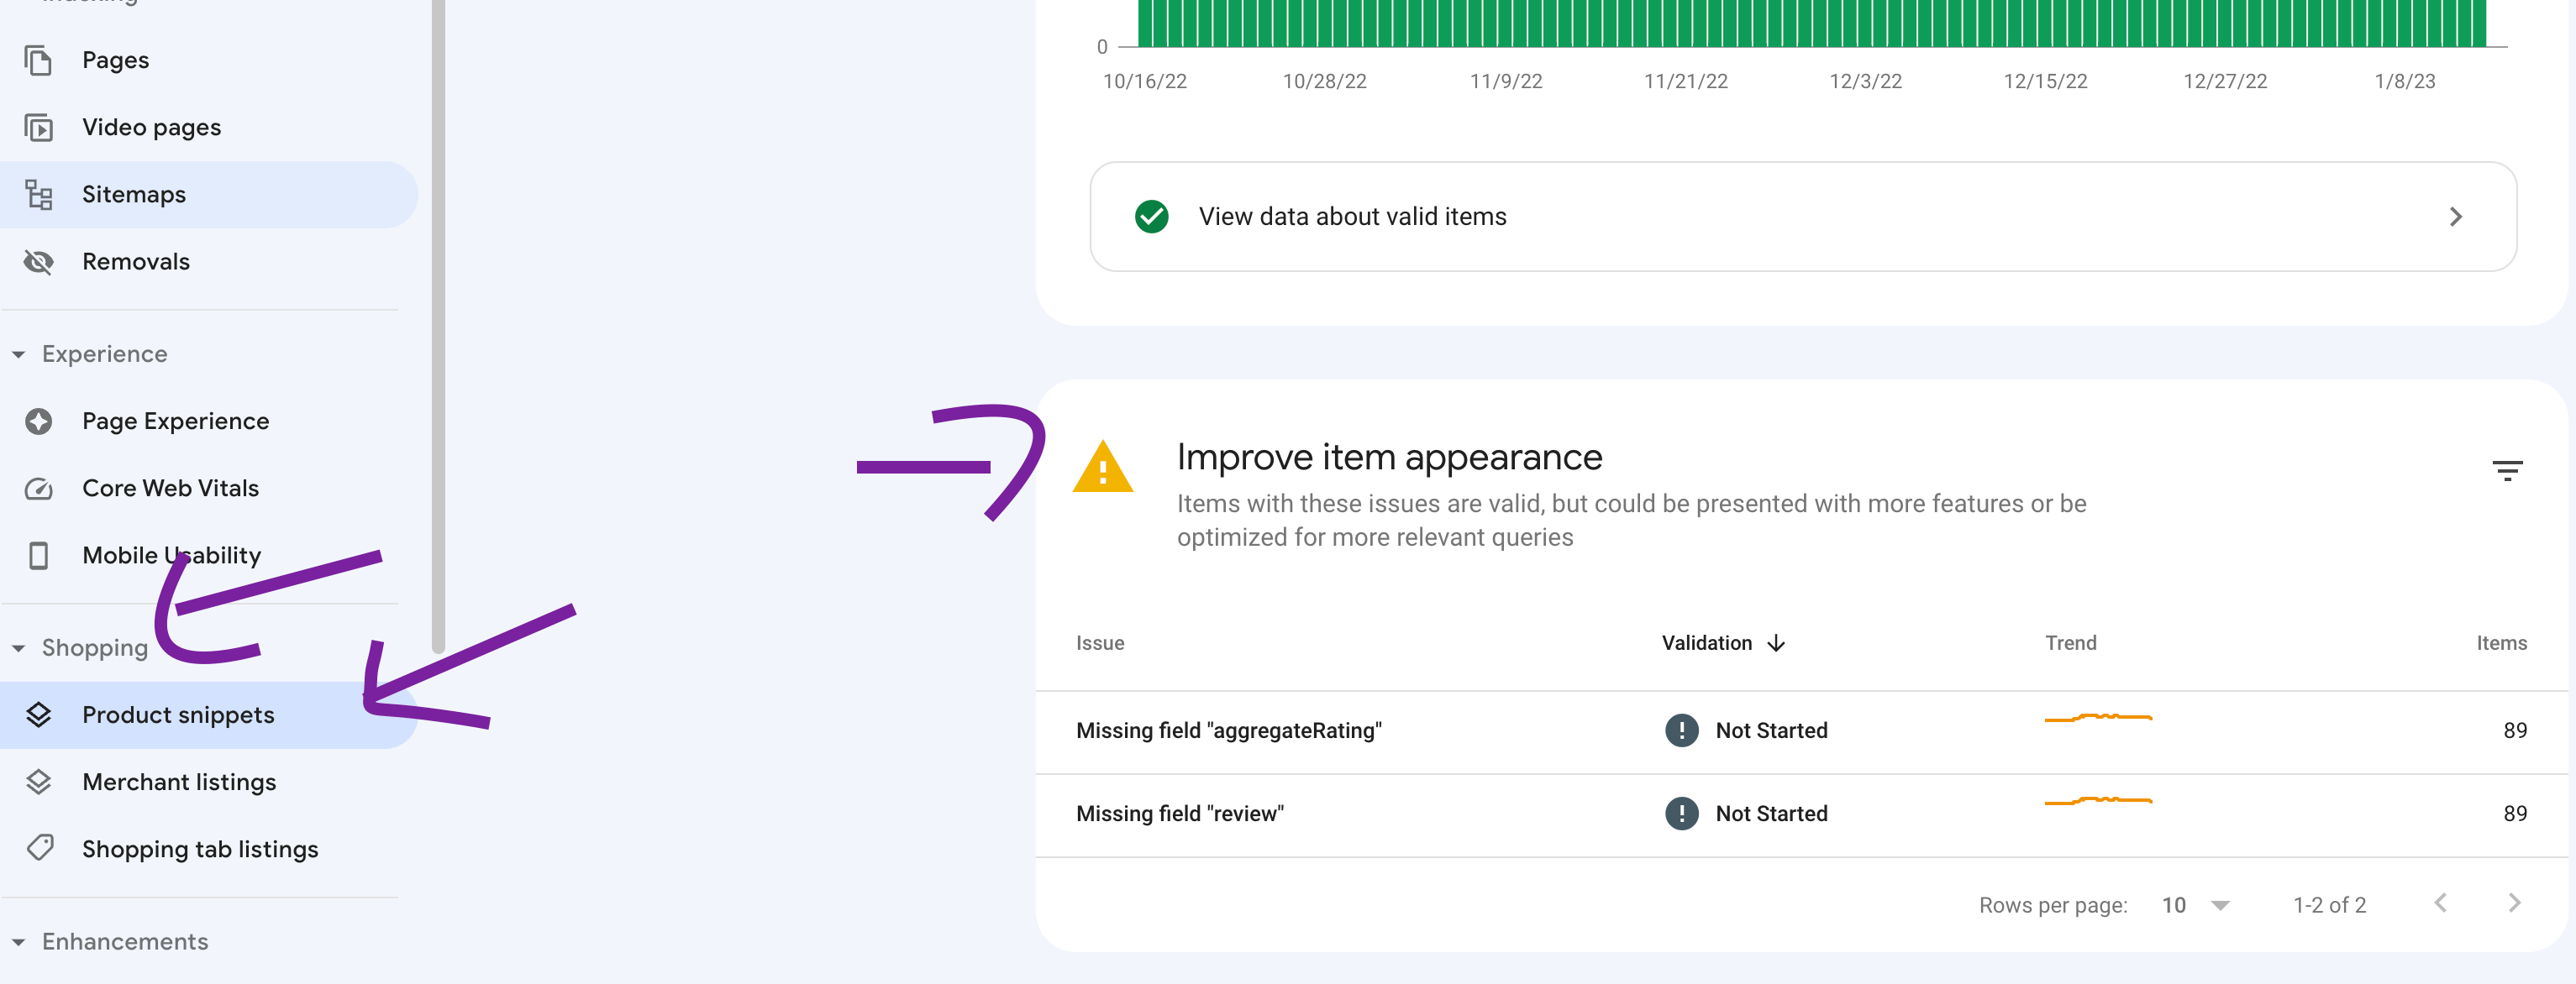This screenshot has width=2576, height=984.
Task: Click trend sparkline for review row
Action: 2098,800
